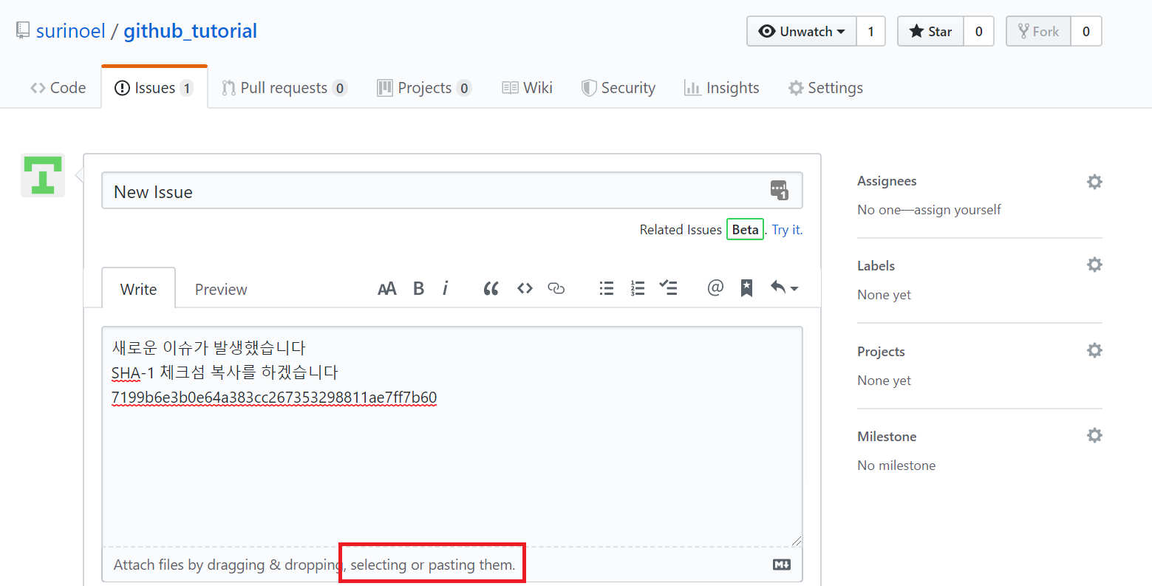The width and height of the screenshot is (1152, 586).
Task: Open the Wiki tab
Action: pos(528,88)
